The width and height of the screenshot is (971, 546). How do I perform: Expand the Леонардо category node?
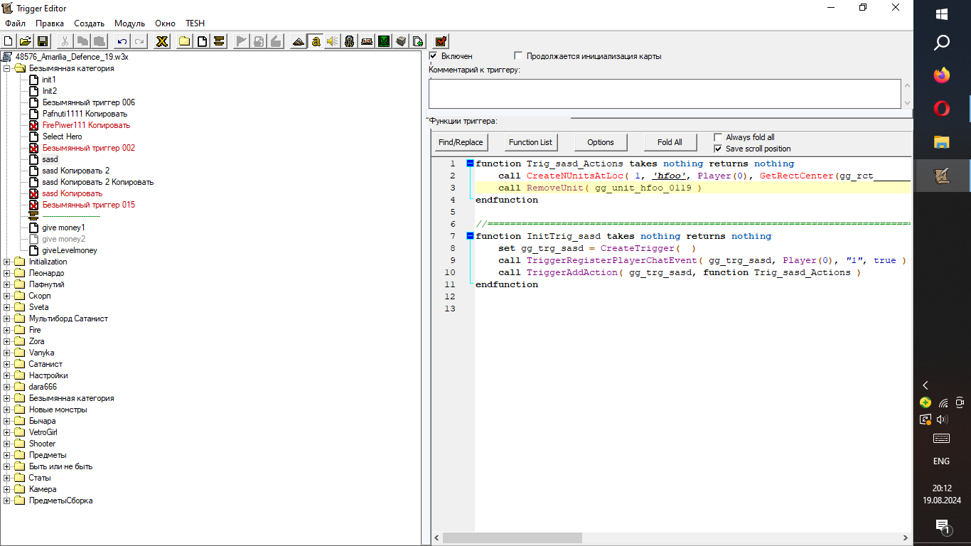[x=7, y=273]
